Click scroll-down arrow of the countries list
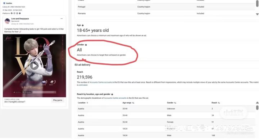The height and width of the screenshot is (139, 259). point(257,14)
